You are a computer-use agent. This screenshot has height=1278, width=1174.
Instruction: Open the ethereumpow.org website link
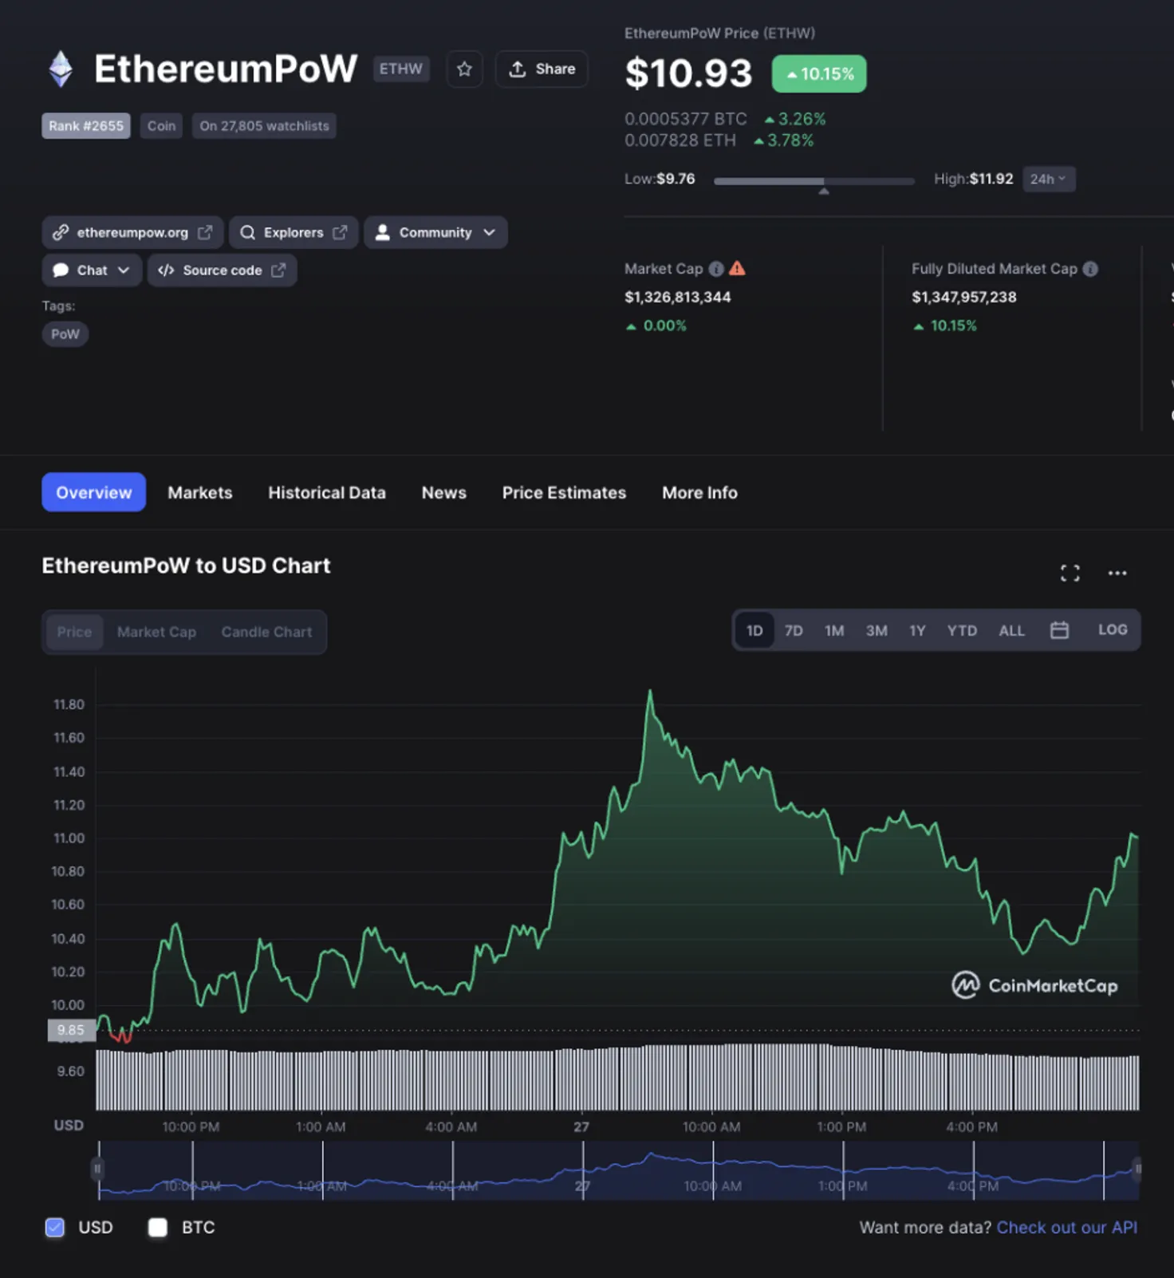tap(132, 232)
